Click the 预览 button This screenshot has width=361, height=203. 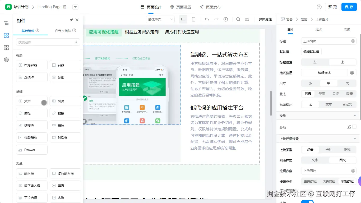click(x=333, y=7)
